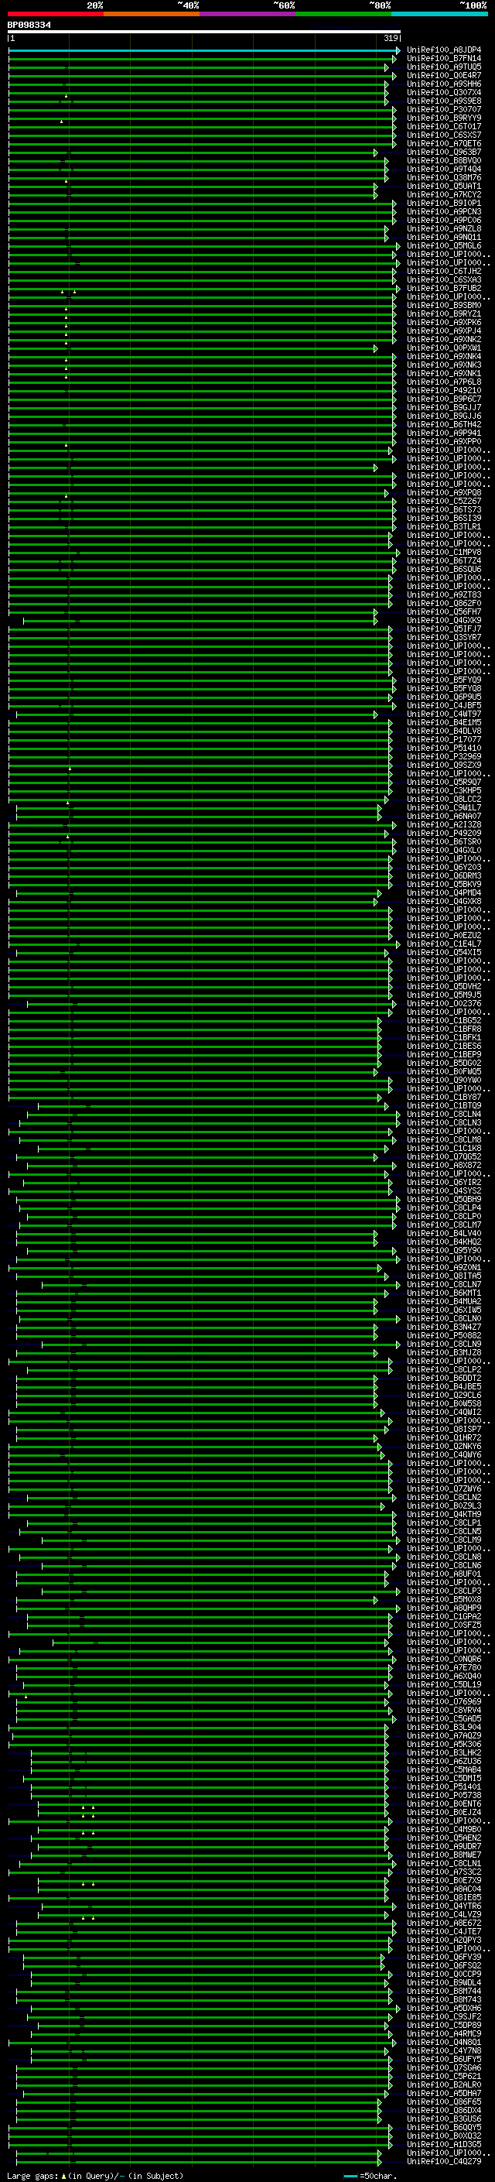
Task: Select hit label UniRef100_P32969
Action: pos(444,757)
